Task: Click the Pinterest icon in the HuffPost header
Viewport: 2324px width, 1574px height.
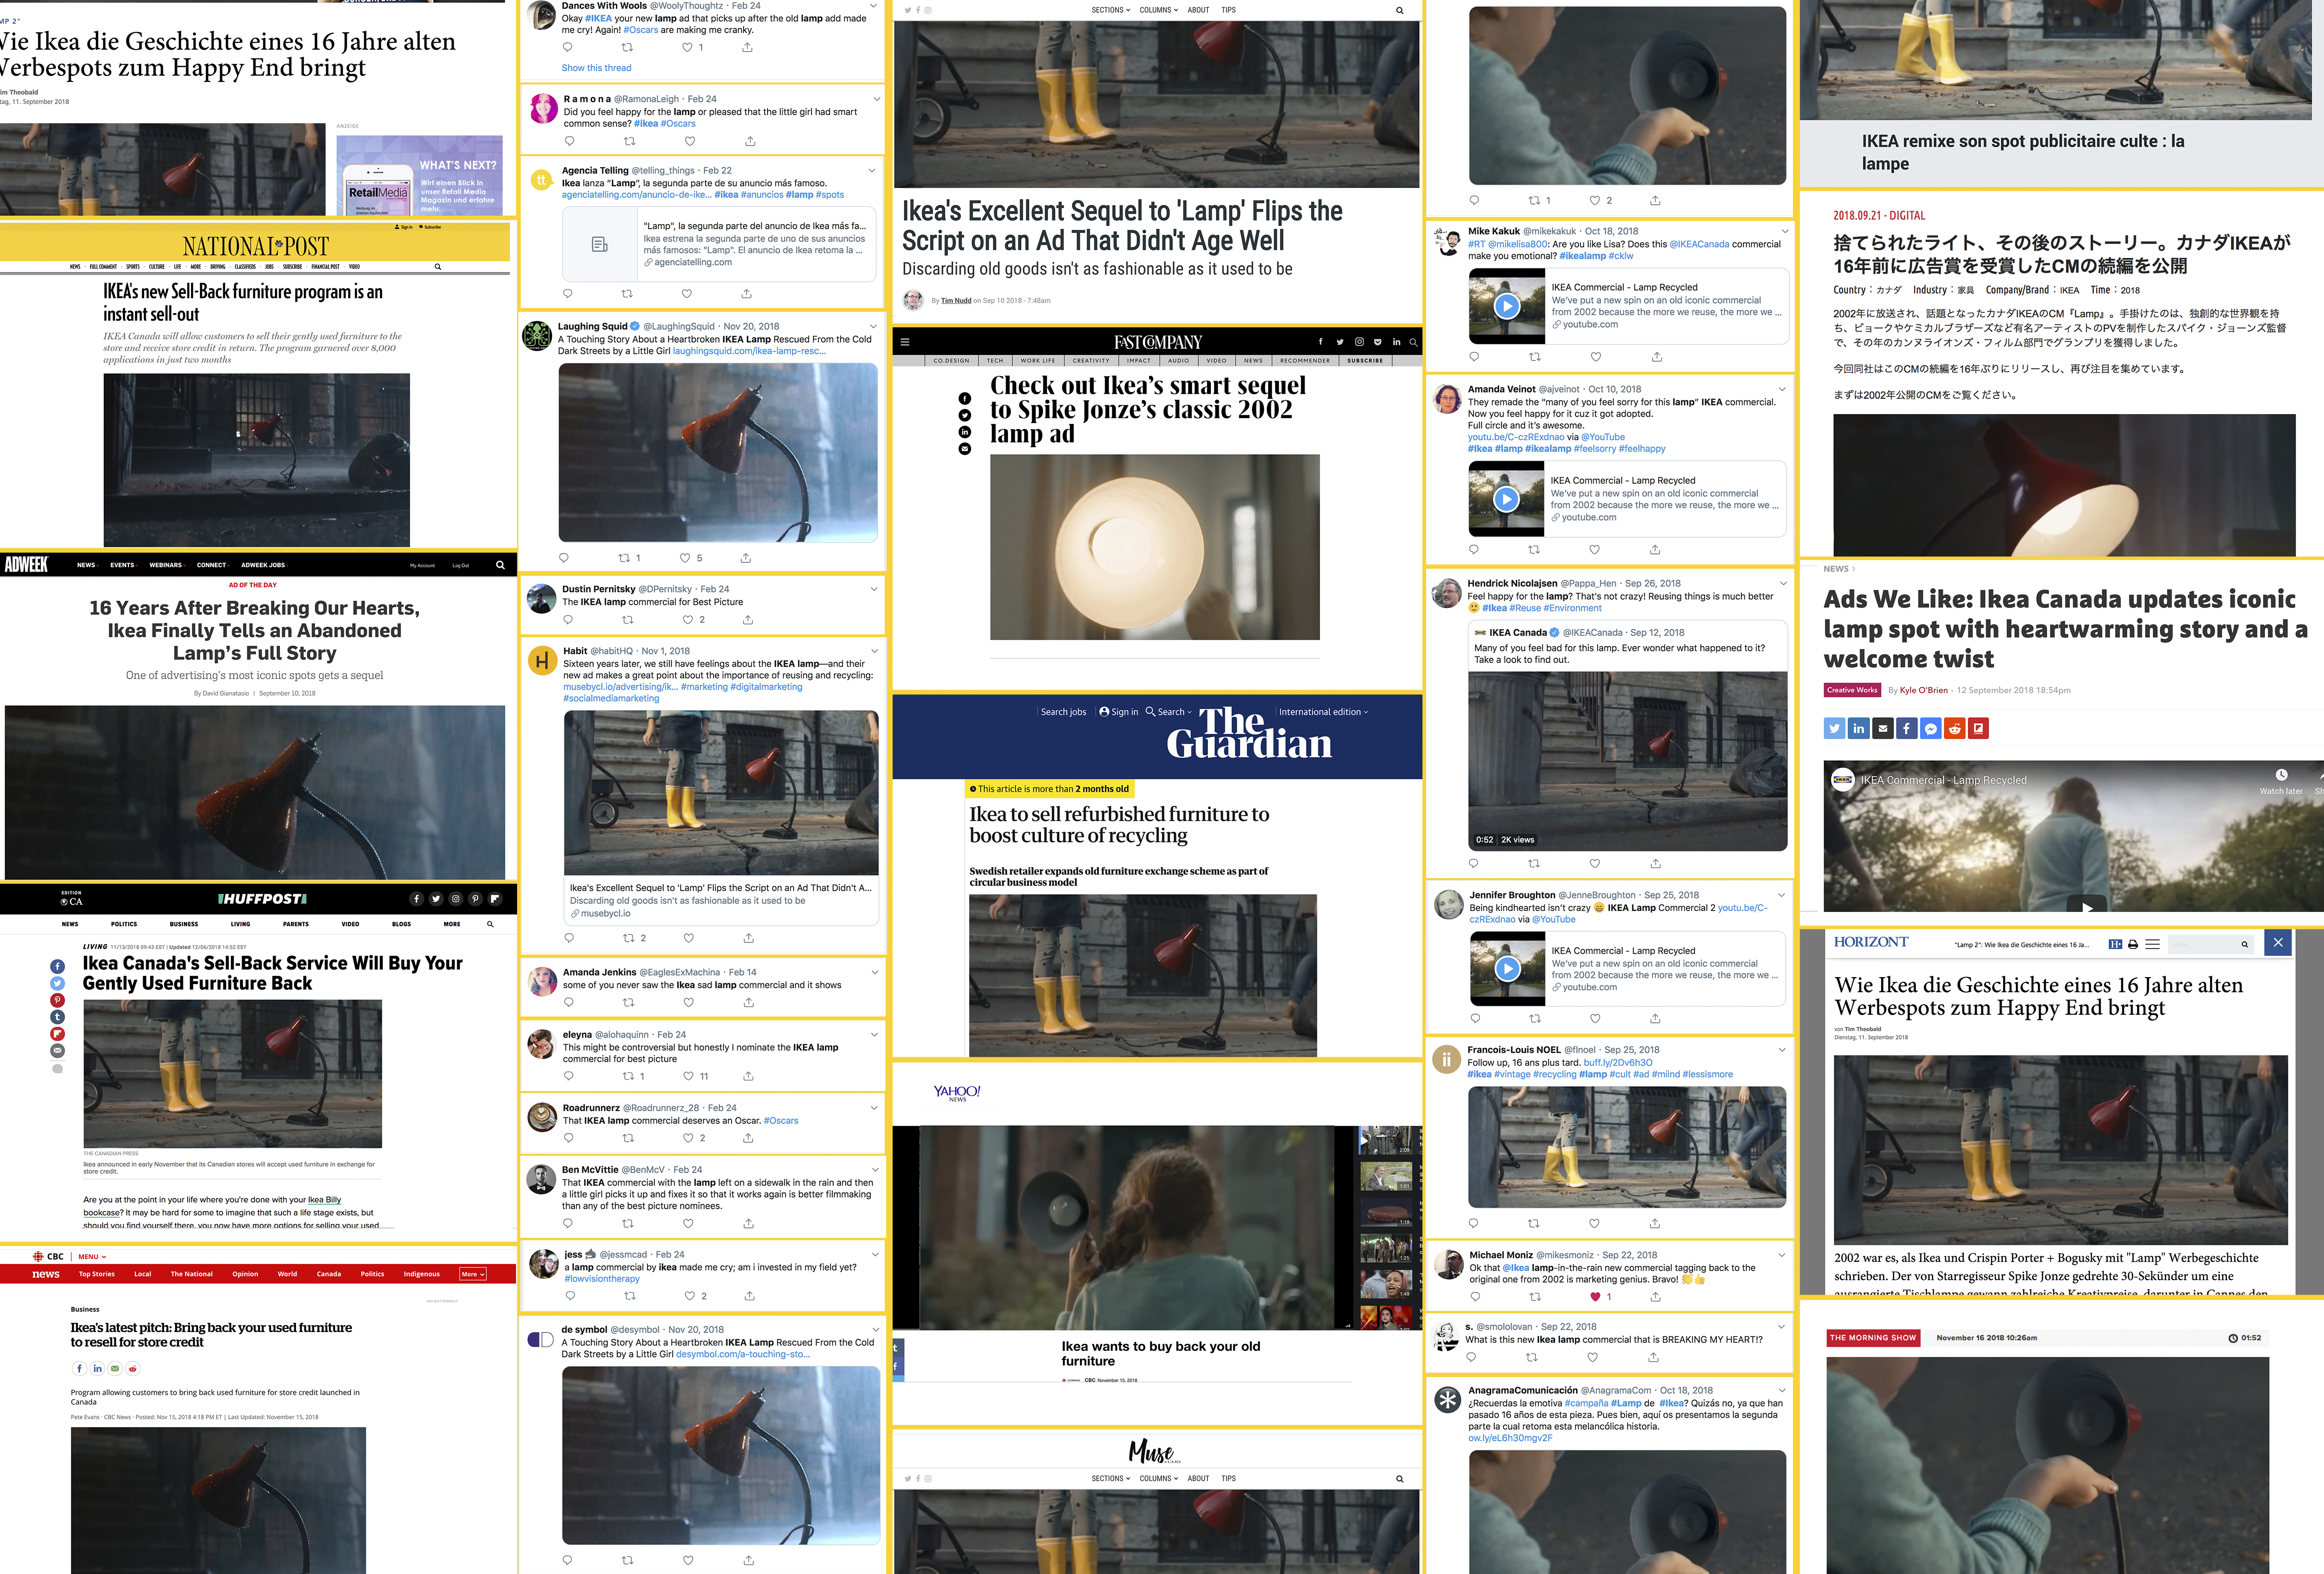Action: click(x=475, y=898)
